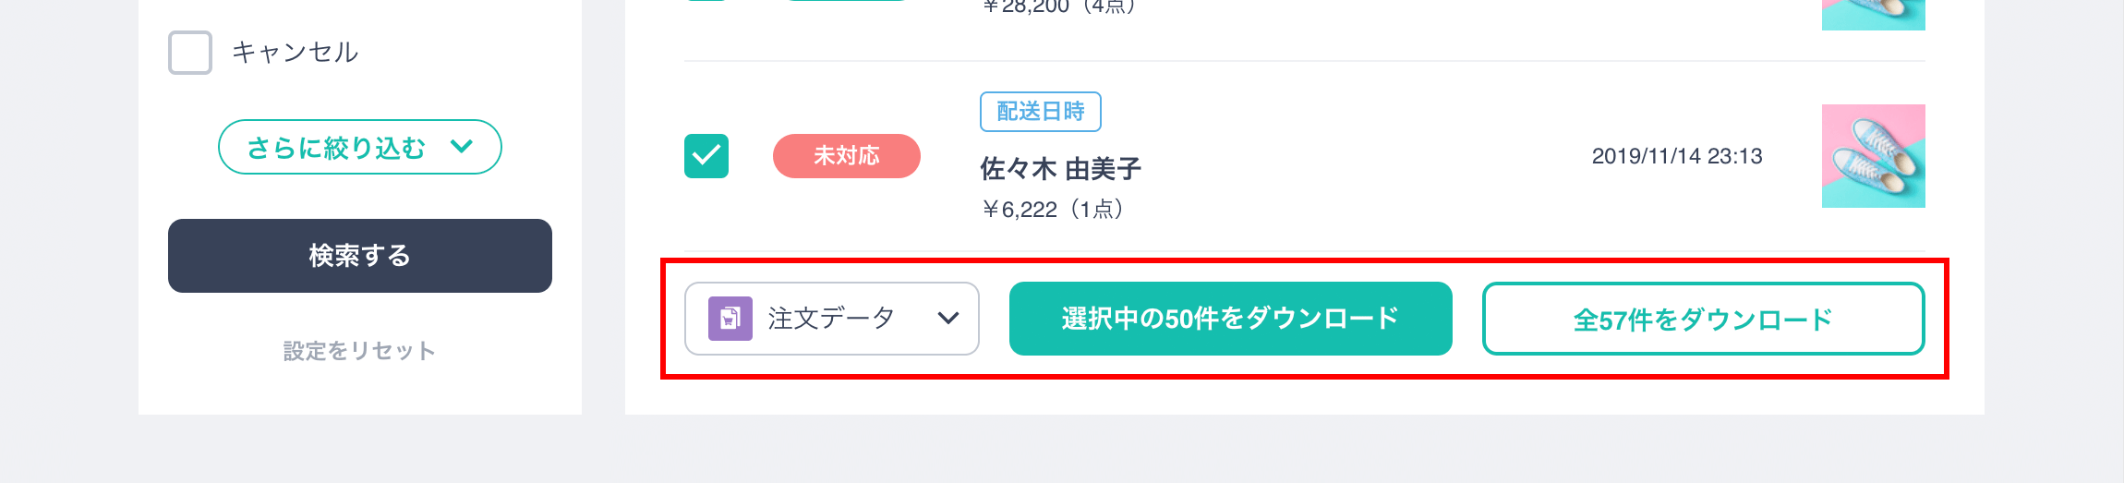Open the 佐々木 由美子 sneaker thumbnail
Image resolution: width=2124 pixels, height=483 pixels.
coord(1874,156)
